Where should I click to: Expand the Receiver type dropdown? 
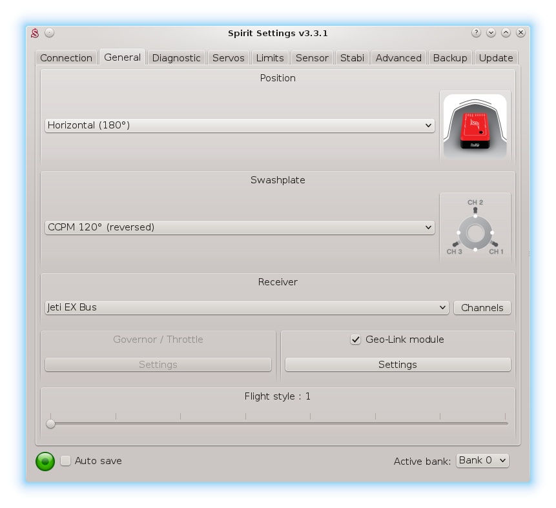[247, 307]
